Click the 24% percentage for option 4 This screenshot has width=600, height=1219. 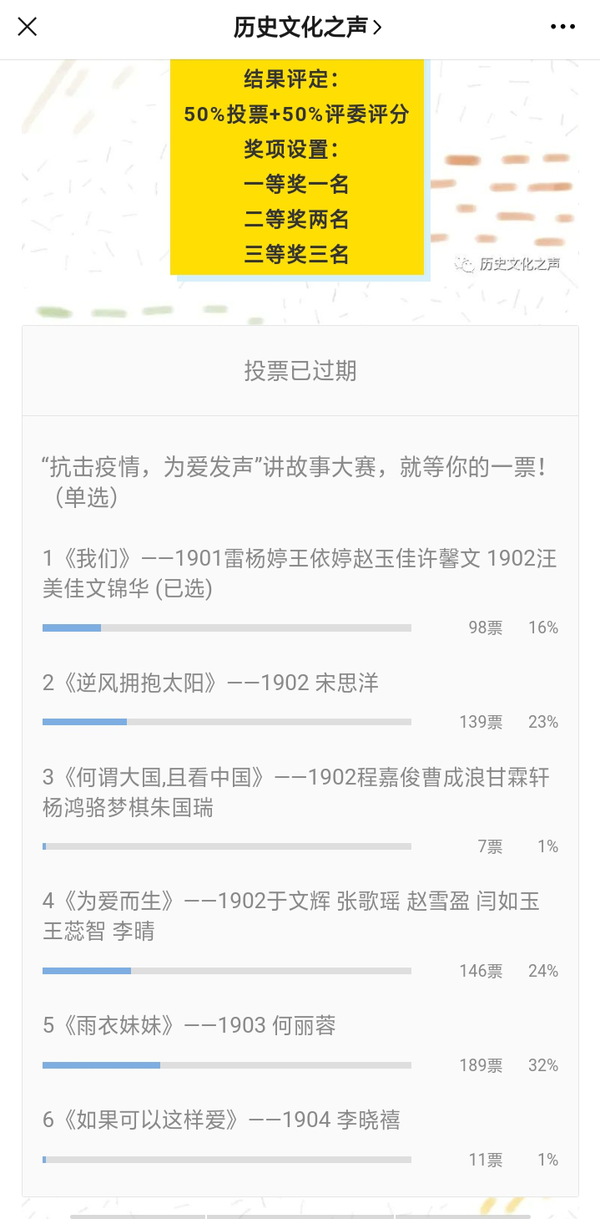pos(543,971)
